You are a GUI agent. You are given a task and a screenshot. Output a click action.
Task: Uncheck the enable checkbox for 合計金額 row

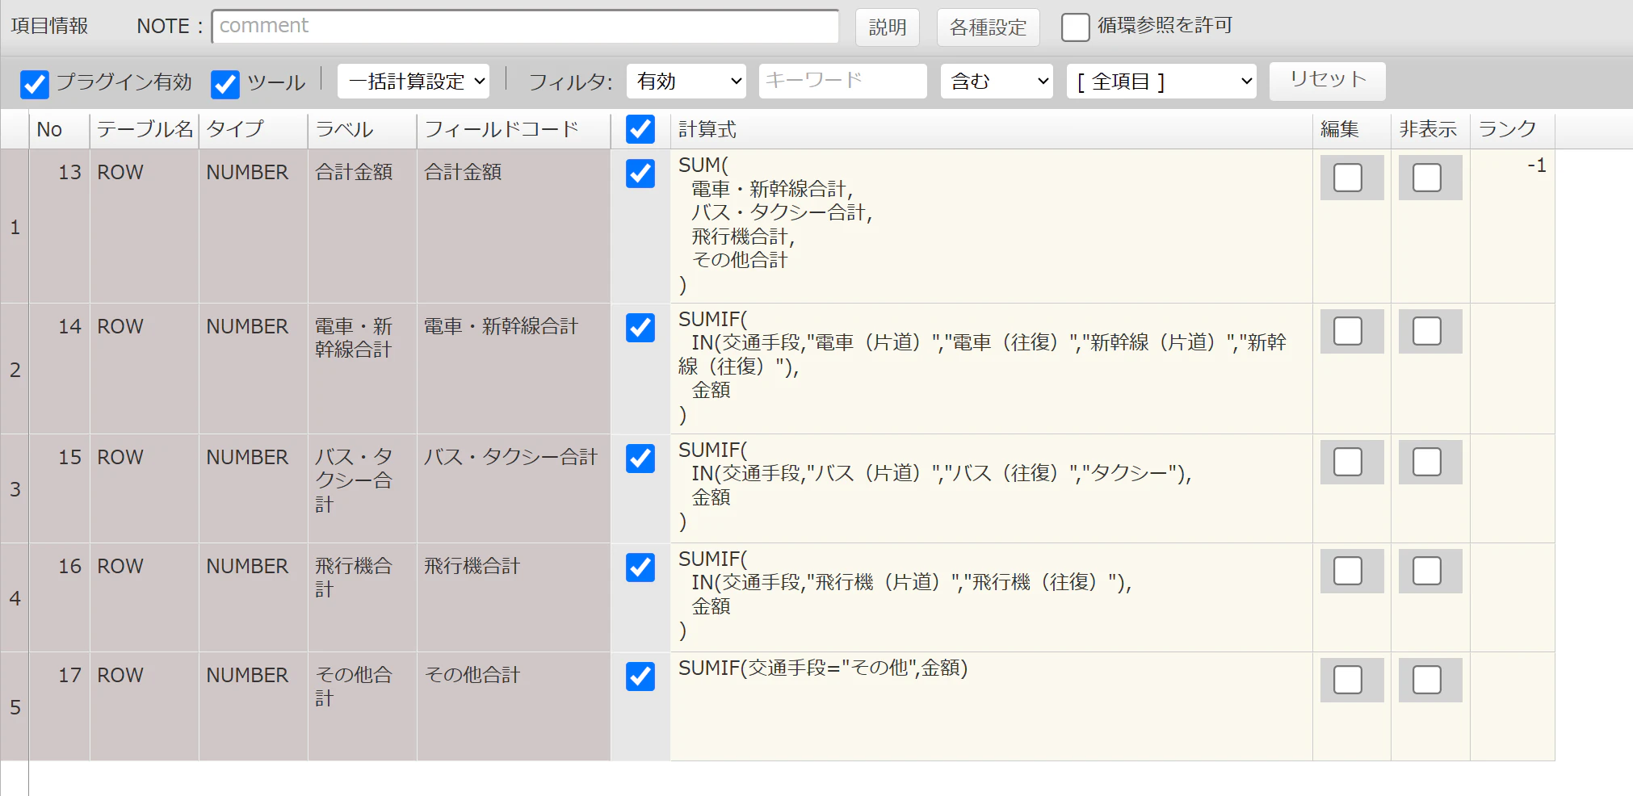(640, 174)
